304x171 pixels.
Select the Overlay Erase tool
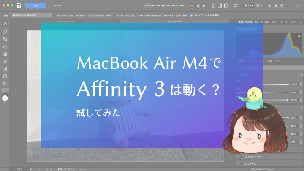pyautogui.click(x=5, y=69)
